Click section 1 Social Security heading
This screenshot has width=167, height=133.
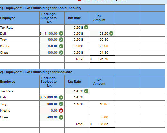pos(40,8)
